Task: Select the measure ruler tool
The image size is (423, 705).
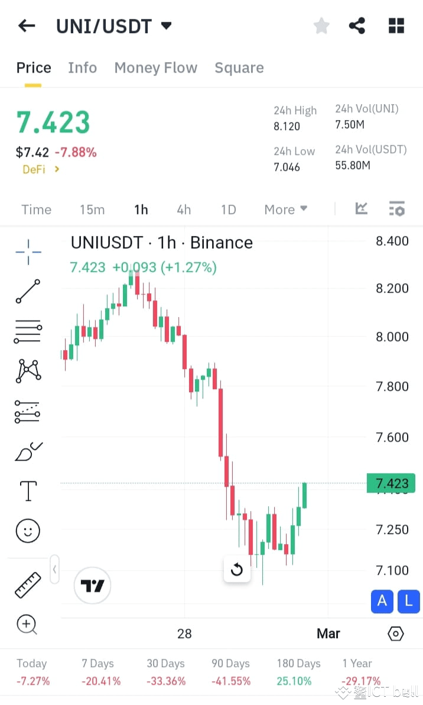Action: coord(27,584)
